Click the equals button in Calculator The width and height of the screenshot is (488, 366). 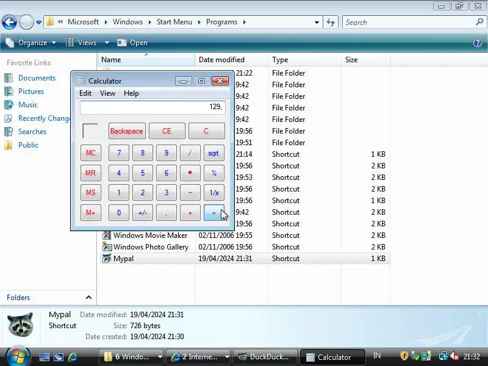tap(214, 212)
